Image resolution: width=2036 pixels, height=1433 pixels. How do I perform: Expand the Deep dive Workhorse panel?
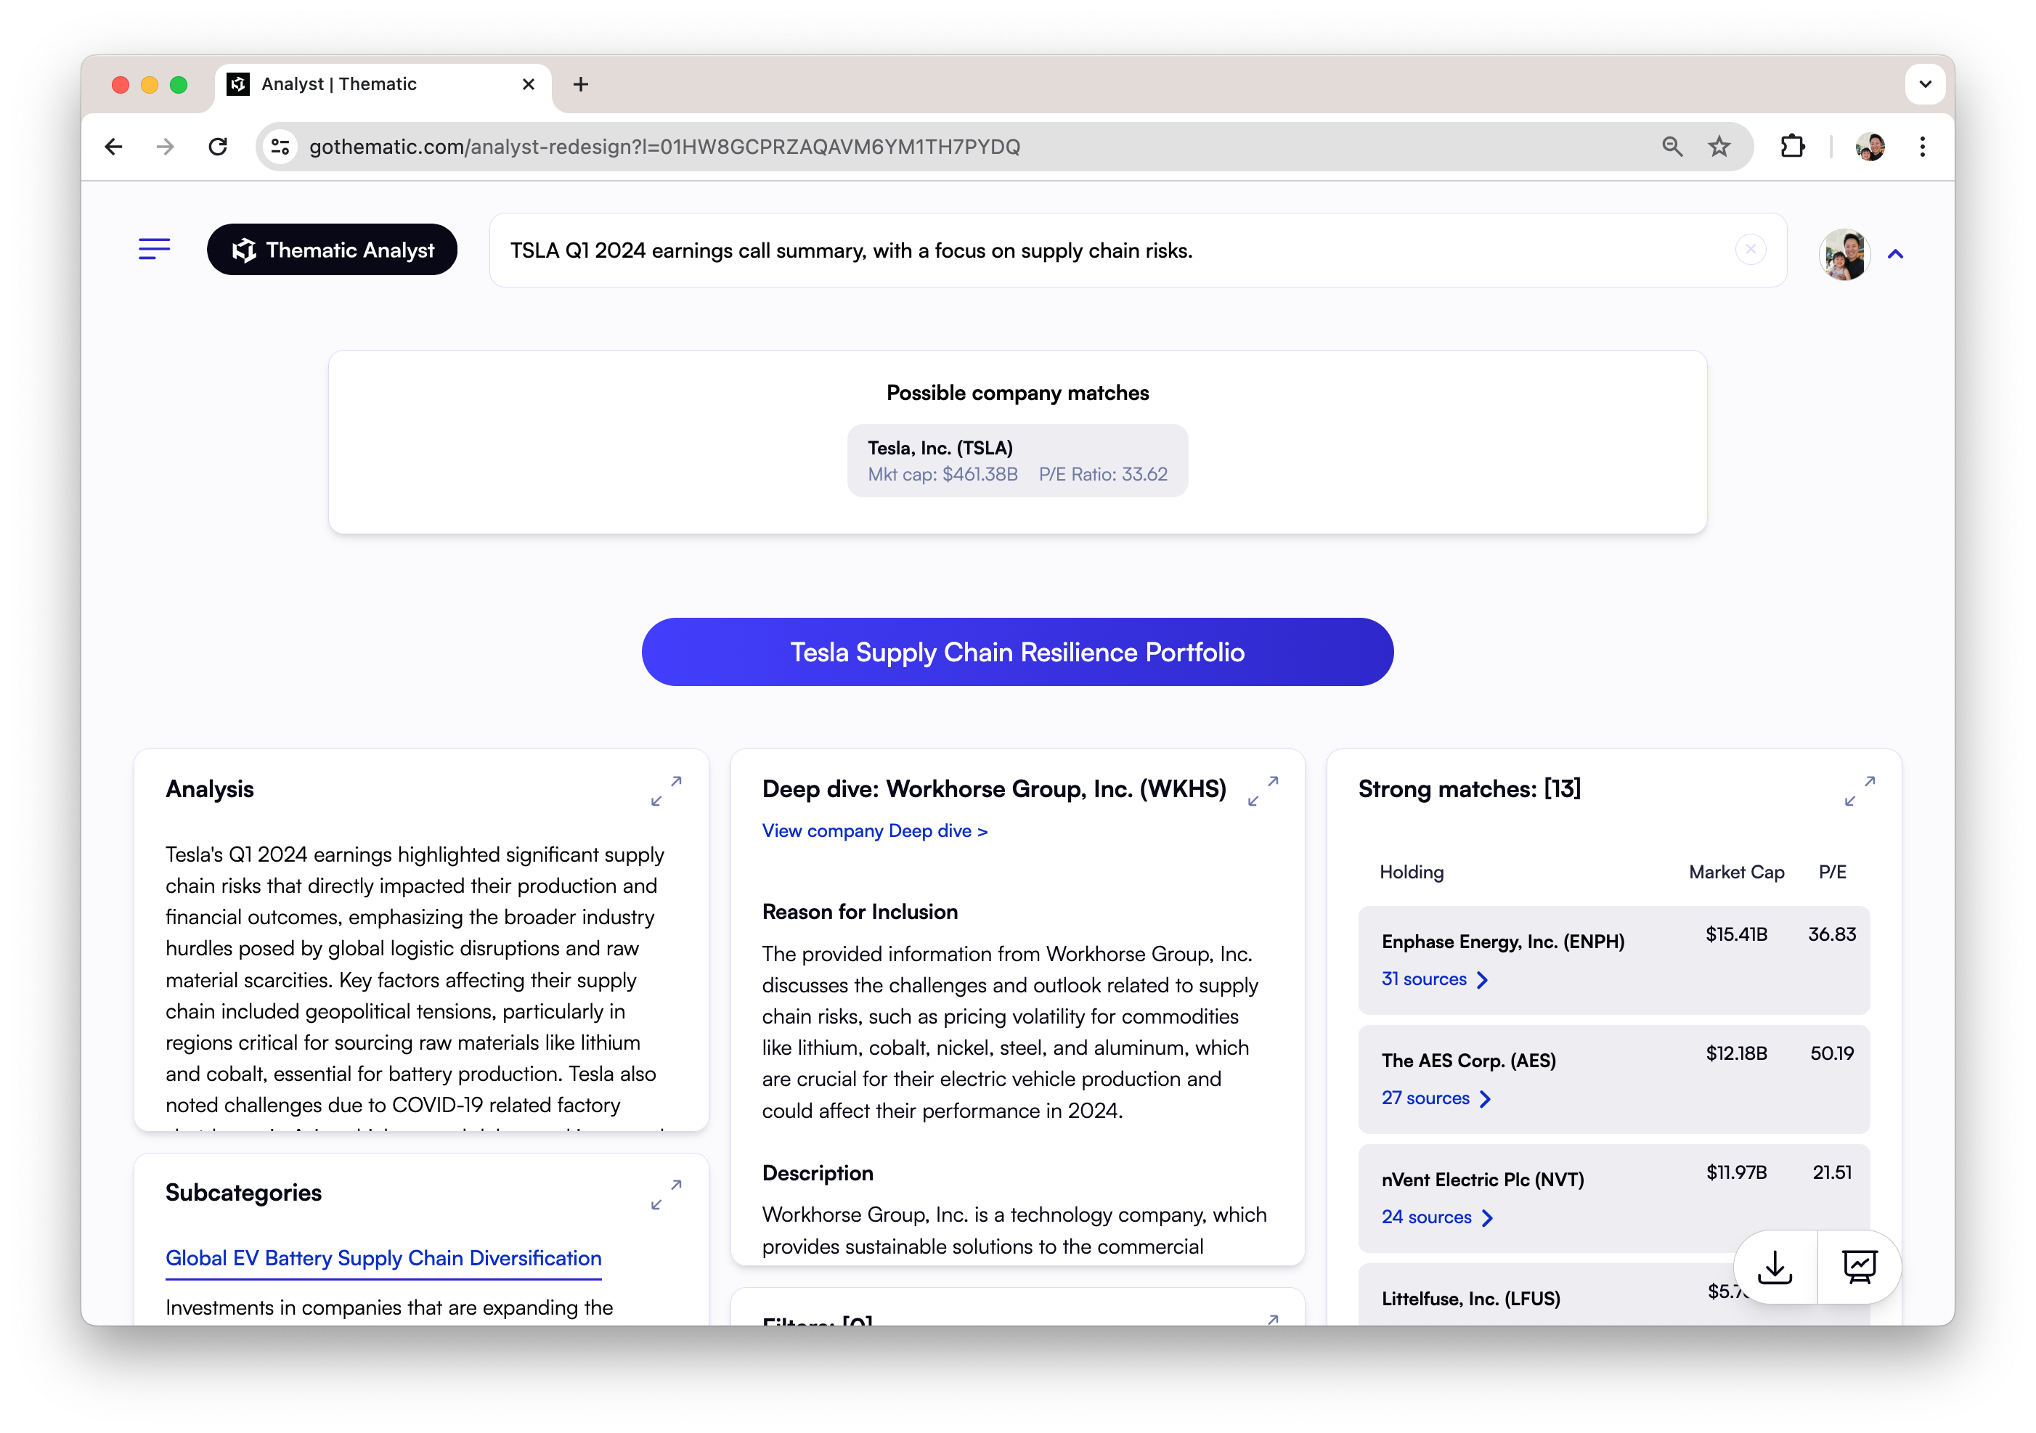click(1263, 790)
